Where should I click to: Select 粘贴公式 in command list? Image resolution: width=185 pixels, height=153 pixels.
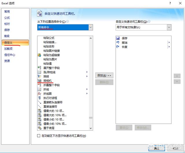point(49,38)
